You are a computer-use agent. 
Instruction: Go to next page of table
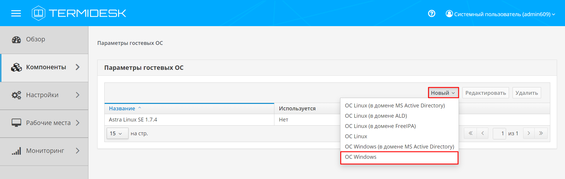click(x=529, y=133)
